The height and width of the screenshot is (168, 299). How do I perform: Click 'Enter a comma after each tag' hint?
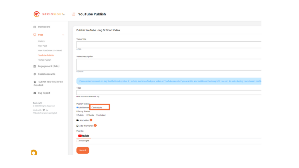88,97
